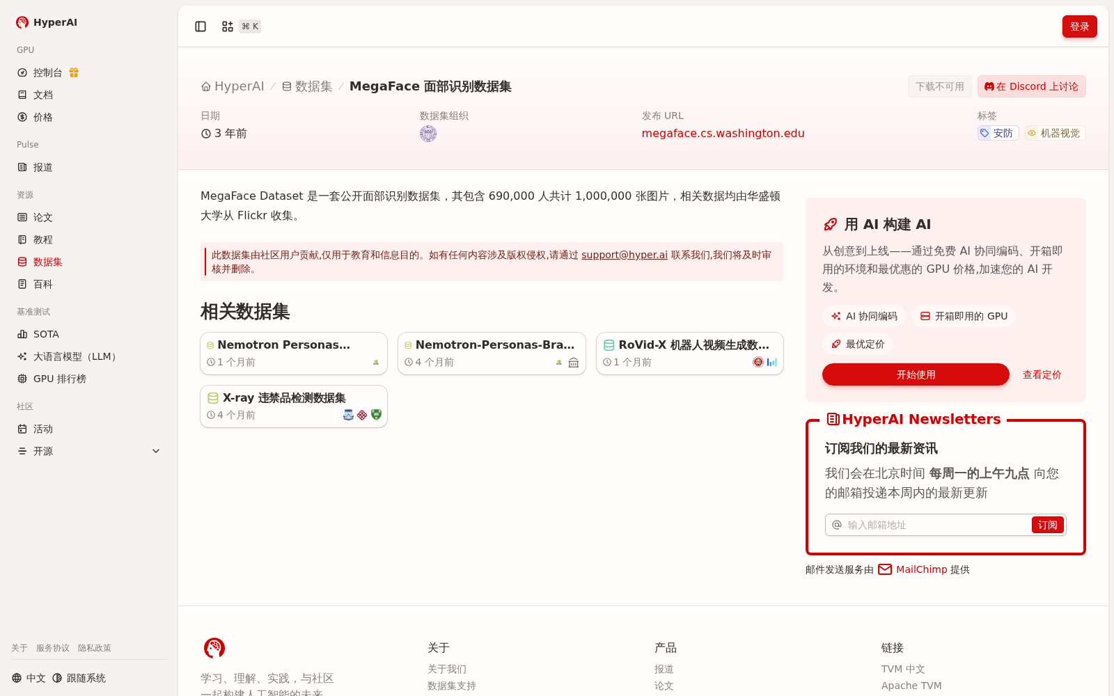1114x696 pixels.
Task: Open RoVid-X 机器人视频生成数据集 card
Action: point(690,354)
